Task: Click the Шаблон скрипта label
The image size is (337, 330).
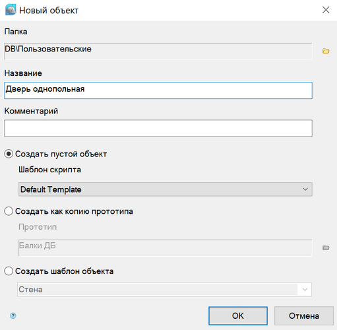Action: [x=49, y=170]
